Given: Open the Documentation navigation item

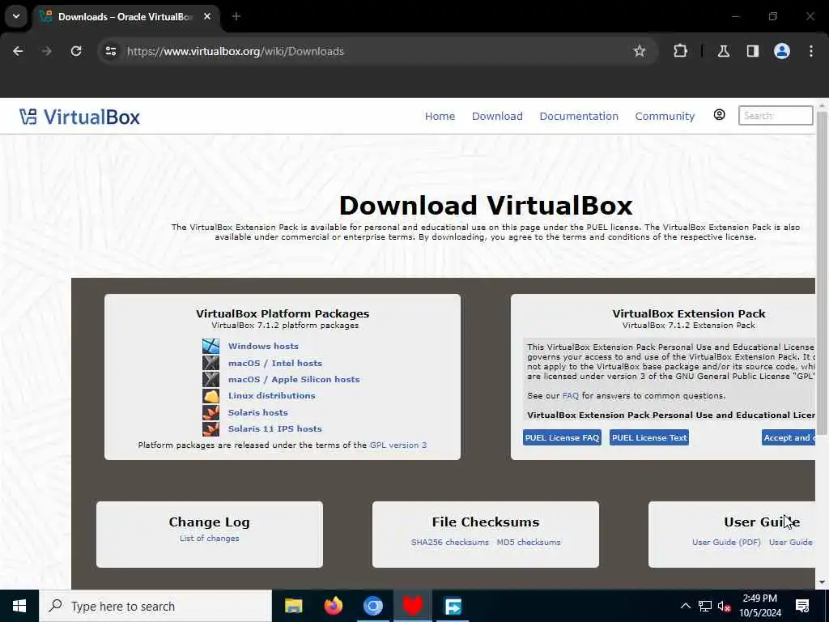Looking at the screenshot, I should click(578, 116).
